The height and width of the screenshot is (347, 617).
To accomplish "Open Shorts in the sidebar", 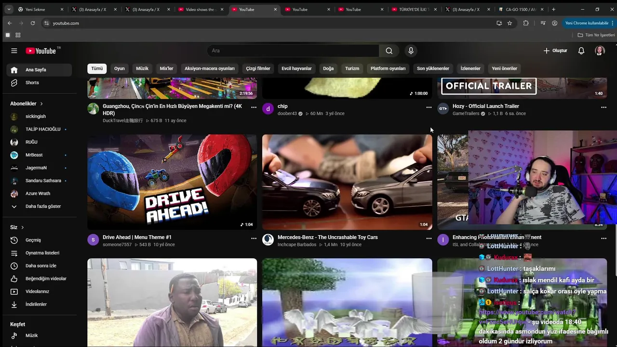I will pos(40,82).
